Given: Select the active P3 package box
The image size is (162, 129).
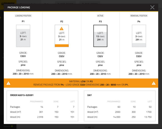Looking at the screenshot, I should [x=100, y=36].
